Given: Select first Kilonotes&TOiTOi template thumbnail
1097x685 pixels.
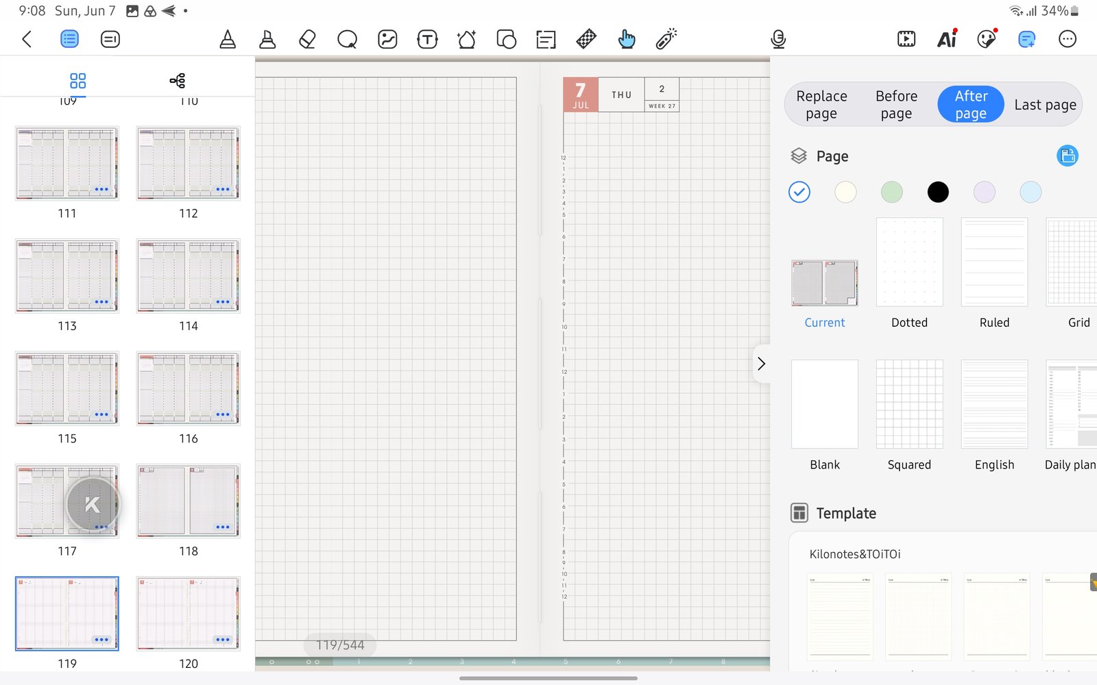Looking at the screenshot, I should pos(840,616).
